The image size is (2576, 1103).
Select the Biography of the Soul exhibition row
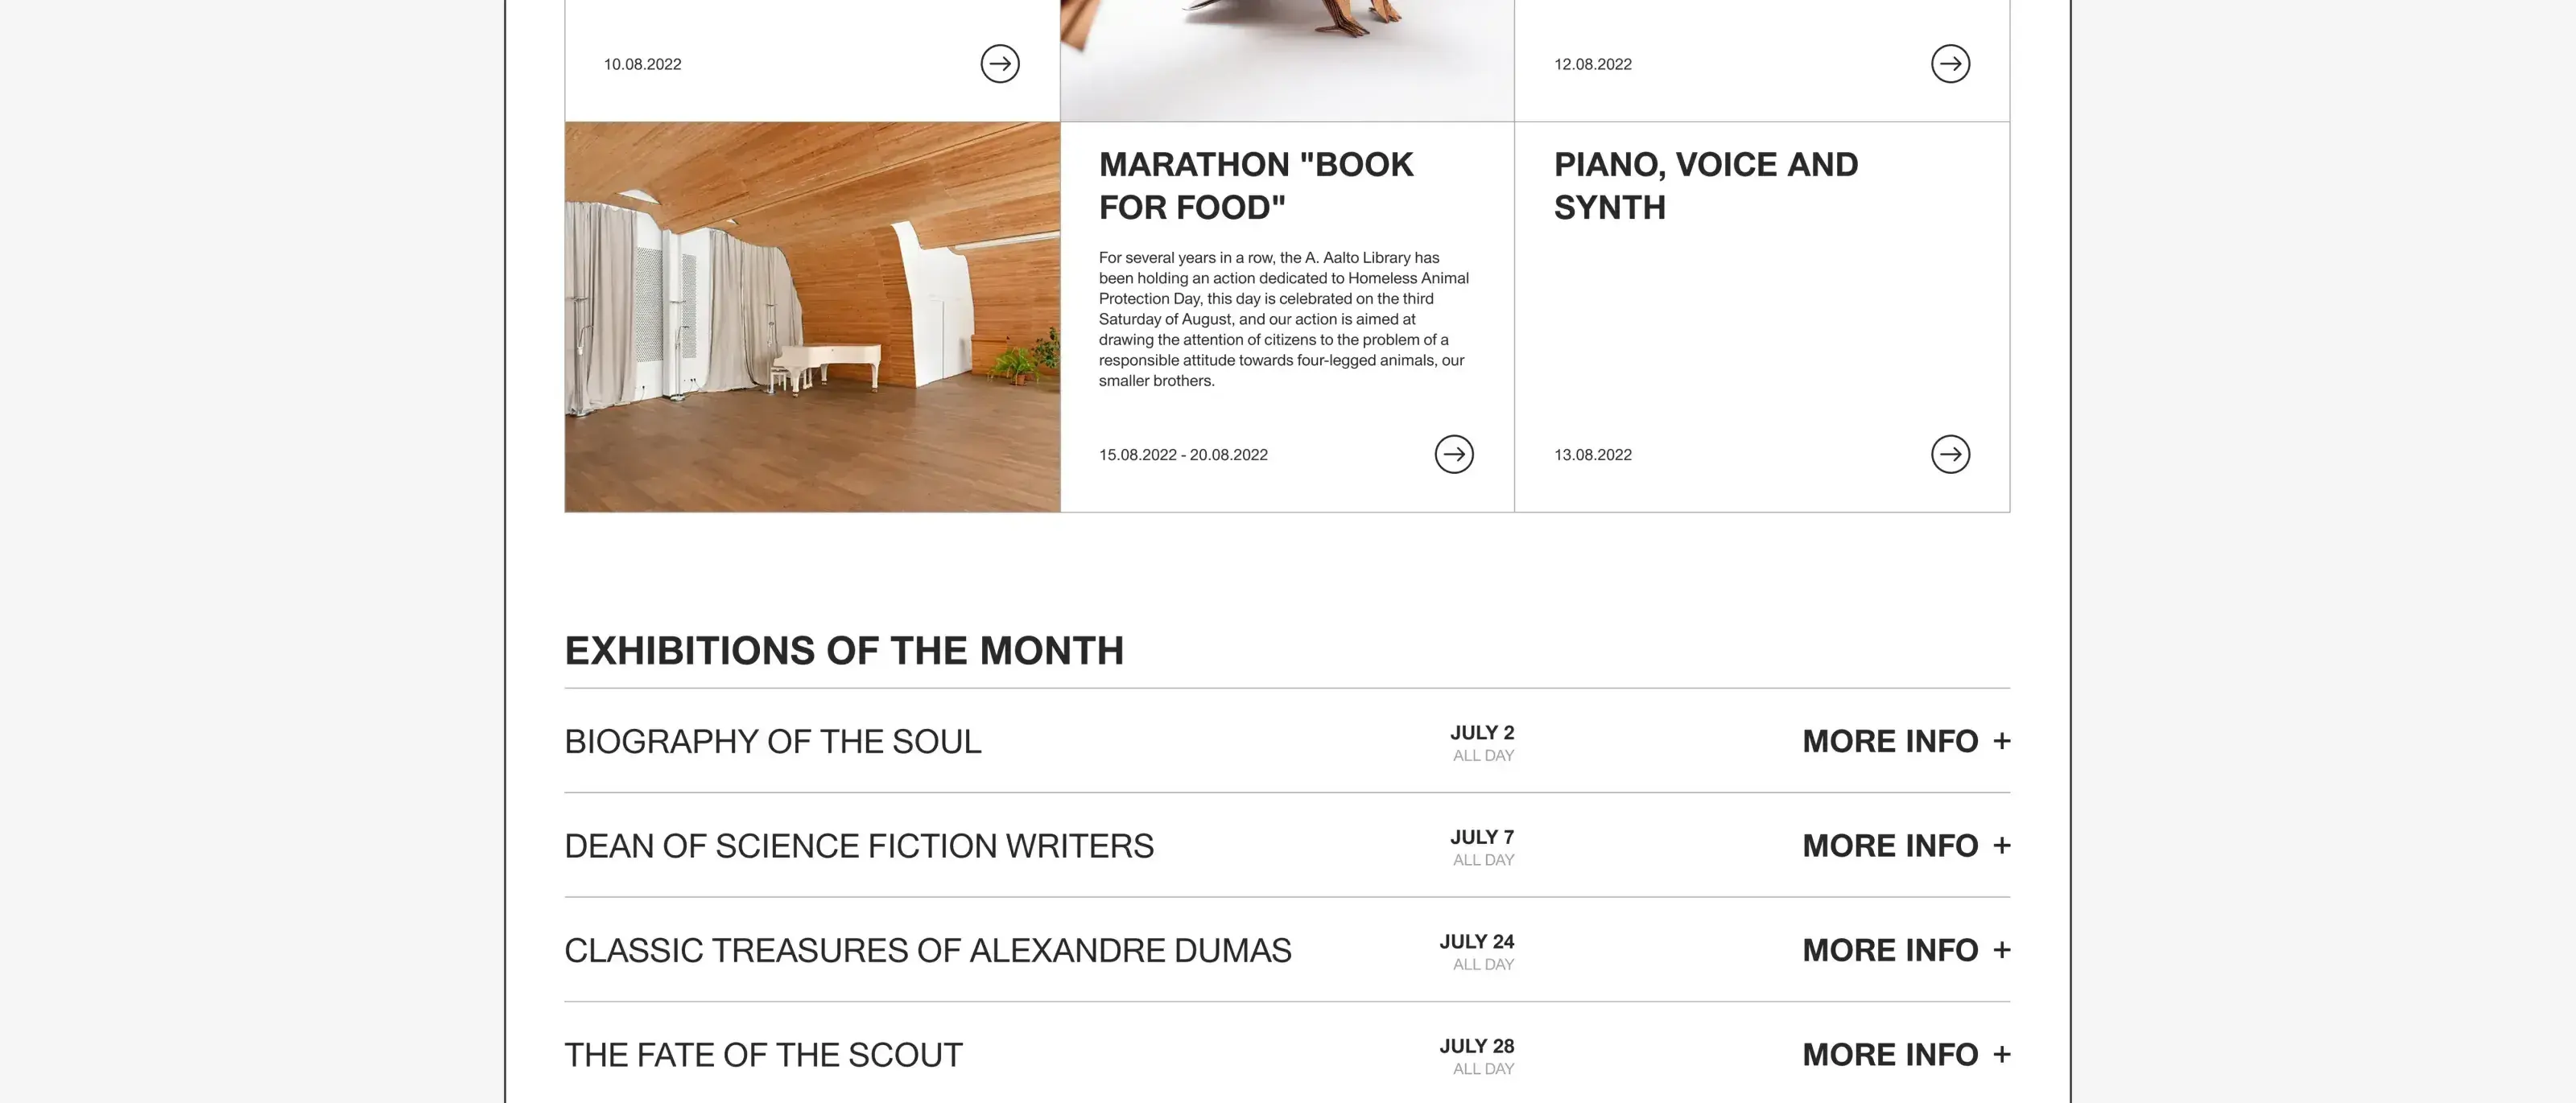click(x=1287, y=741)
